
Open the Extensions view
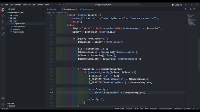(x=3, y=34)
